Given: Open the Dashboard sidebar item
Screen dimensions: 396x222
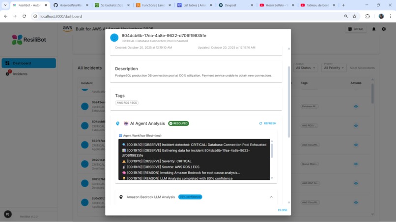Looking at the screenshot, I should pyautogui.click(x=29, y=63).
